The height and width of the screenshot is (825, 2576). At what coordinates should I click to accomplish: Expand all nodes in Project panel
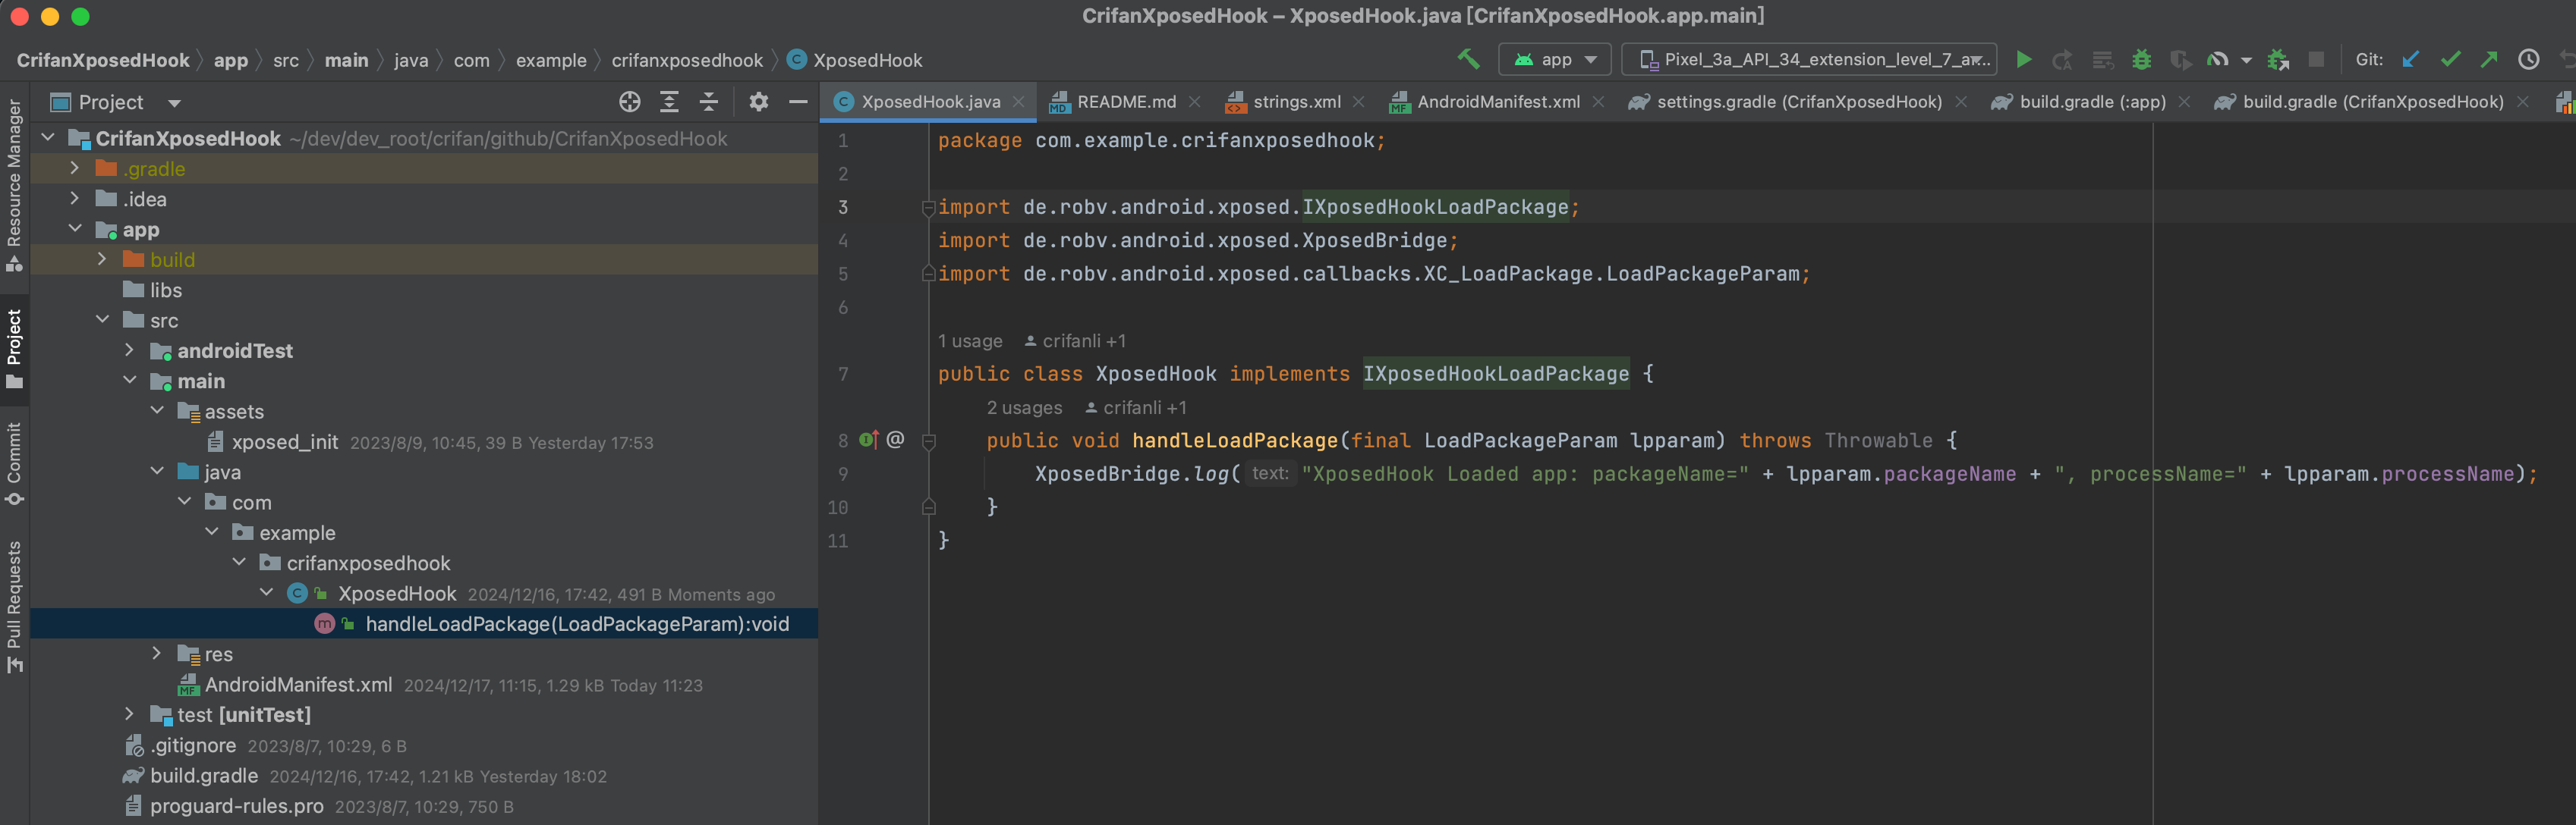tap(669, 102)
